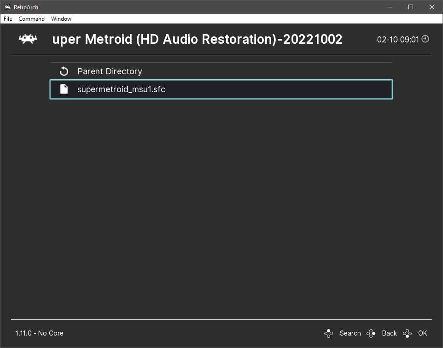Click the Back label in footer
This screenshot has width=443, height=348.
pyautogui.click(x=389, y=333)
